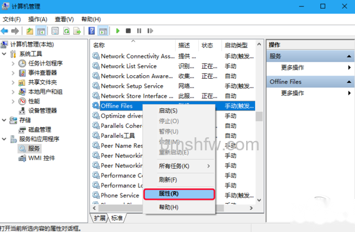Click the Stop Service square icon
This screenshot has width=355, height=232.
(128, 31)
